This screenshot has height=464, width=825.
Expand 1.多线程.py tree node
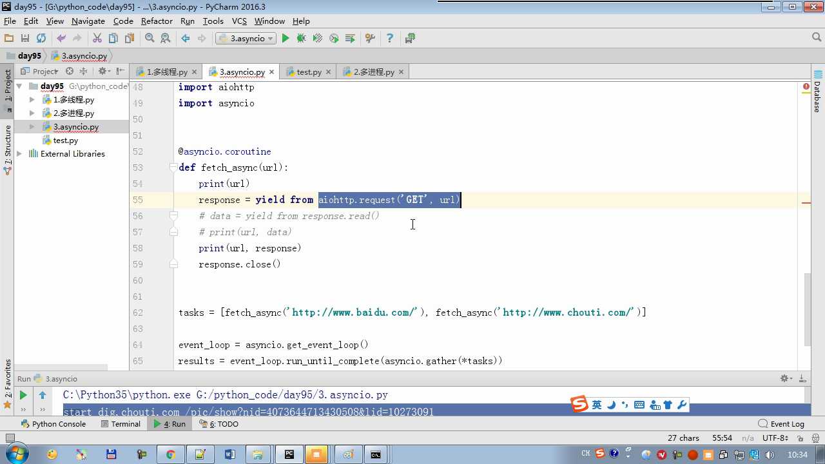[x=32, y=100]
